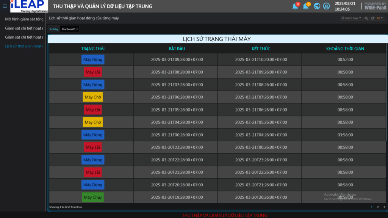Click the iLEAP Factory Digitalization logo
The height and width of the screenshot is (218, 388).
point(29,6)
